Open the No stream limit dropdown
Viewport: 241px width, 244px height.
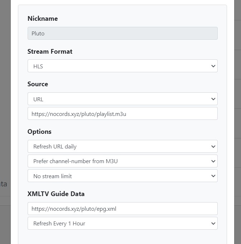(x=122, y=176)
